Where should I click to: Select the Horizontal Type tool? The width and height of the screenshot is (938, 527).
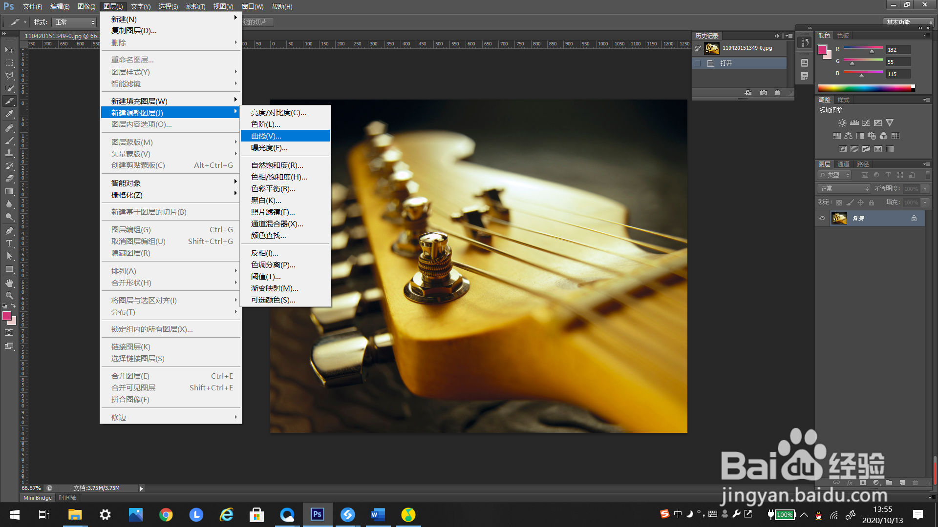pos(9,243)
